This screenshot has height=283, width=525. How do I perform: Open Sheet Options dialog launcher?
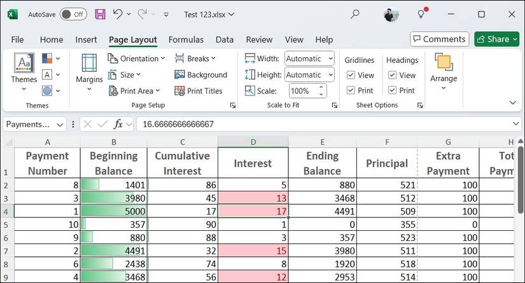420,106
